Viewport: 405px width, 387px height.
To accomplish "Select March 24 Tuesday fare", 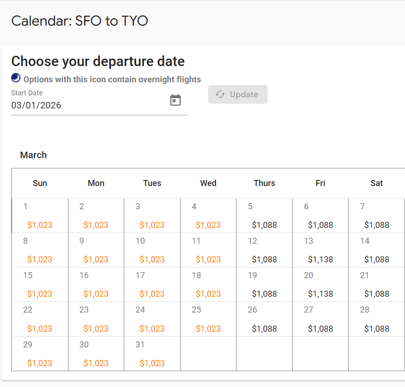I will pyautogui.click(x=152, y=328).
